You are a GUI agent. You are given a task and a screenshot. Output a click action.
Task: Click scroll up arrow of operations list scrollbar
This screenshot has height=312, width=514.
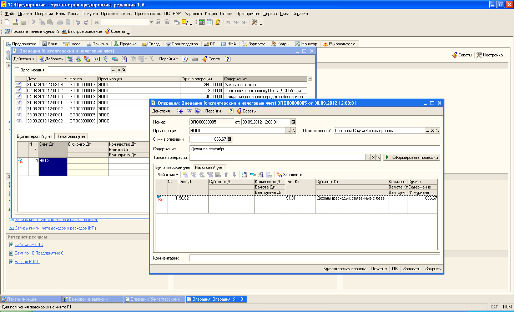pos(309,79)
